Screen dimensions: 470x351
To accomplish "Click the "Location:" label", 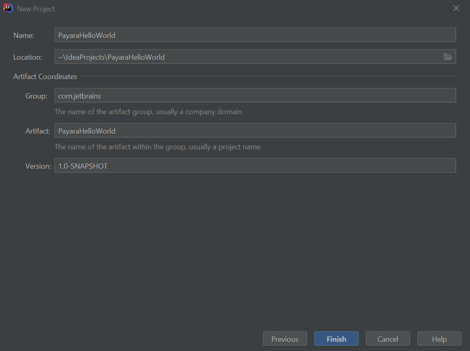I will point(27,57).
